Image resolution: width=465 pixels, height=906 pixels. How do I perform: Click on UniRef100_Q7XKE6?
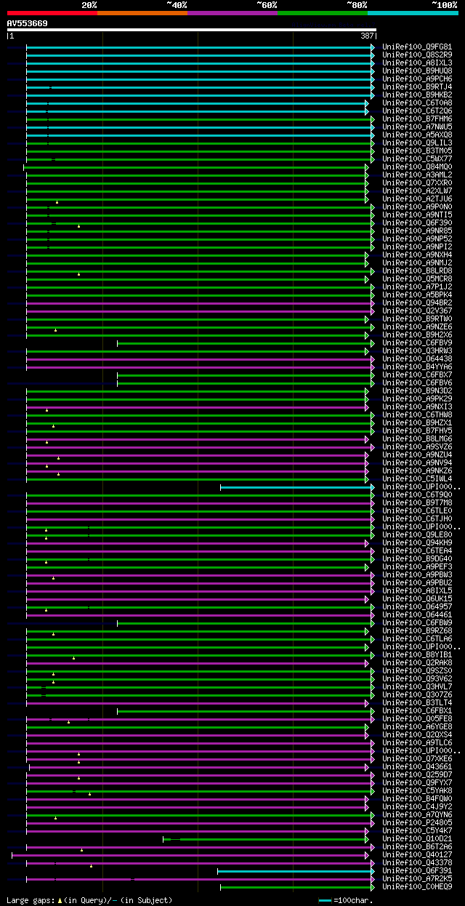[418, 759]
